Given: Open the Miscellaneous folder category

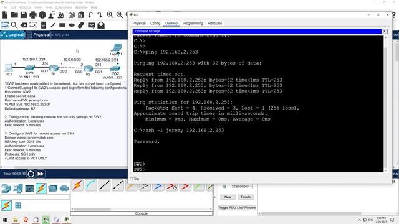Looking at the screenshot, I should pyautogui.click(x=52, y=189).
